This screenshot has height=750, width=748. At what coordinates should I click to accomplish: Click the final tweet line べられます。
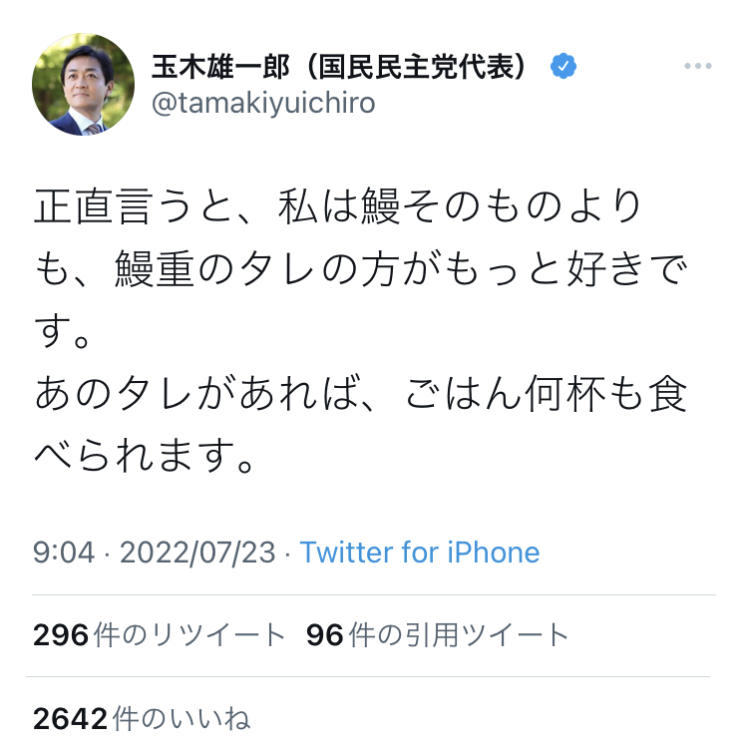click(145, 456)
